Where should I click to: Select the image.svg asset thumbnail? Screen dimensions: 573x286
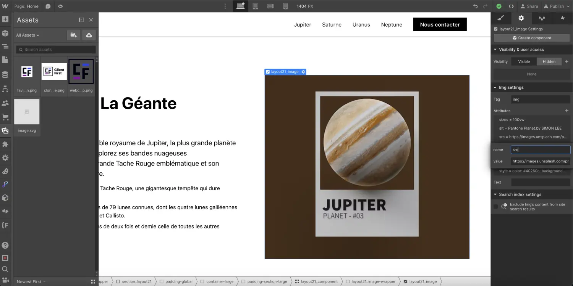point(27,112)
